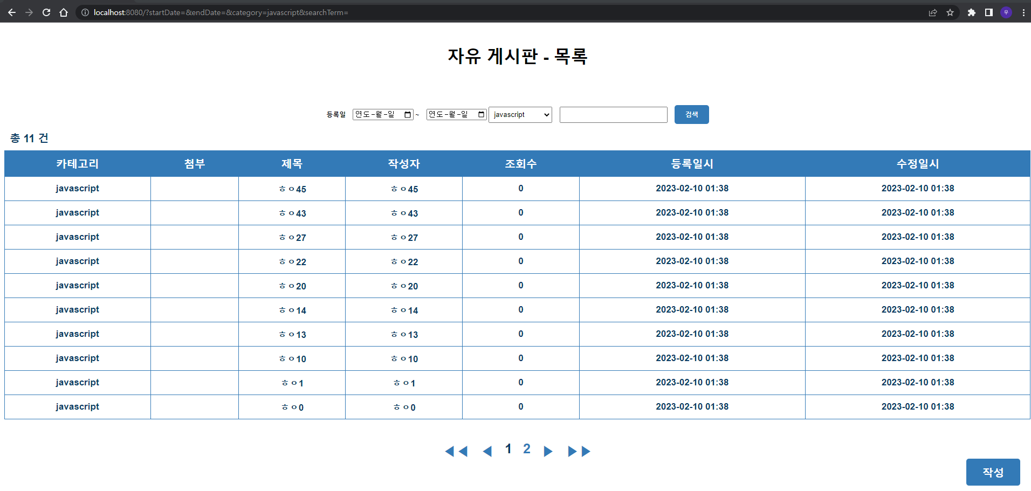Click the browser forward arrow
Image resolution: width=1031 pixels, height=491 pixels.
point(29,12)
